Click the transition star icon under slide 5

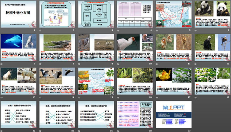pos(157,30)
